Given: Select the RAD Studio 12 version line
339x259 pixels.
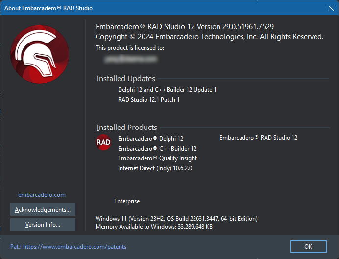Looking at the screenshot, I should tap(185, 27).
